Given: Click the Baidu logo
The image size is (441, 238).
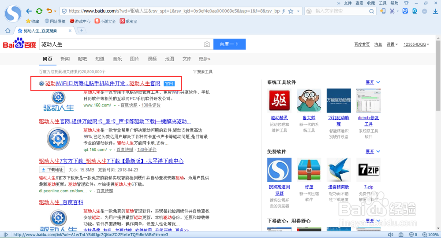Looking at the screenshot, I should click(19, 44).
